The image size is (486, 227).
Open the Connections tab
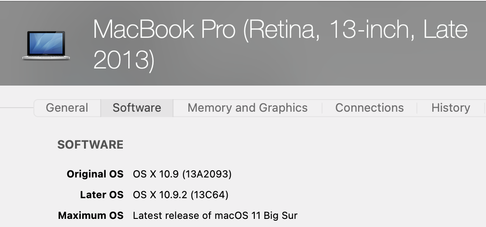(x=369, y=108)
